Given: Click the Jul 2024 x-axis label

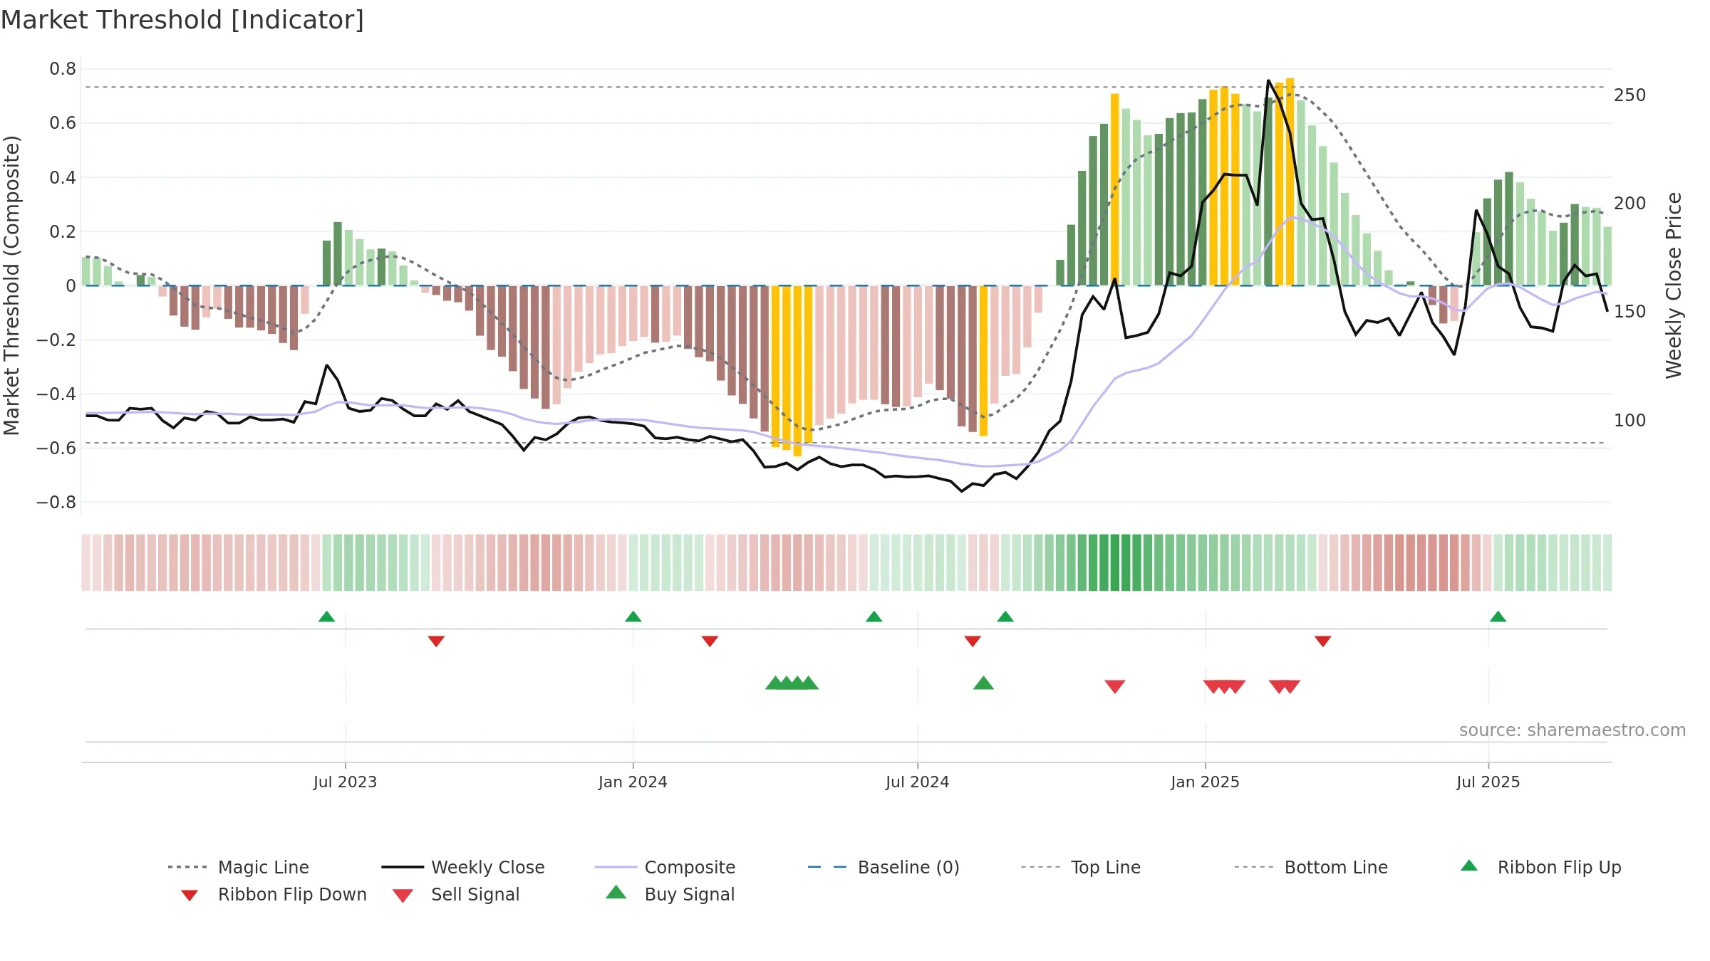Looking at the screenshot, I should point(918,782).
